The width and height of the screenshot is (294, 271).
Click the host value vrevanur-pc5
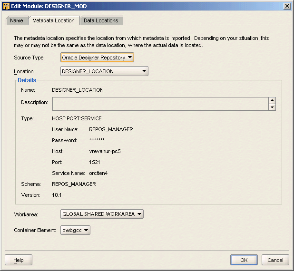point(105,151)
